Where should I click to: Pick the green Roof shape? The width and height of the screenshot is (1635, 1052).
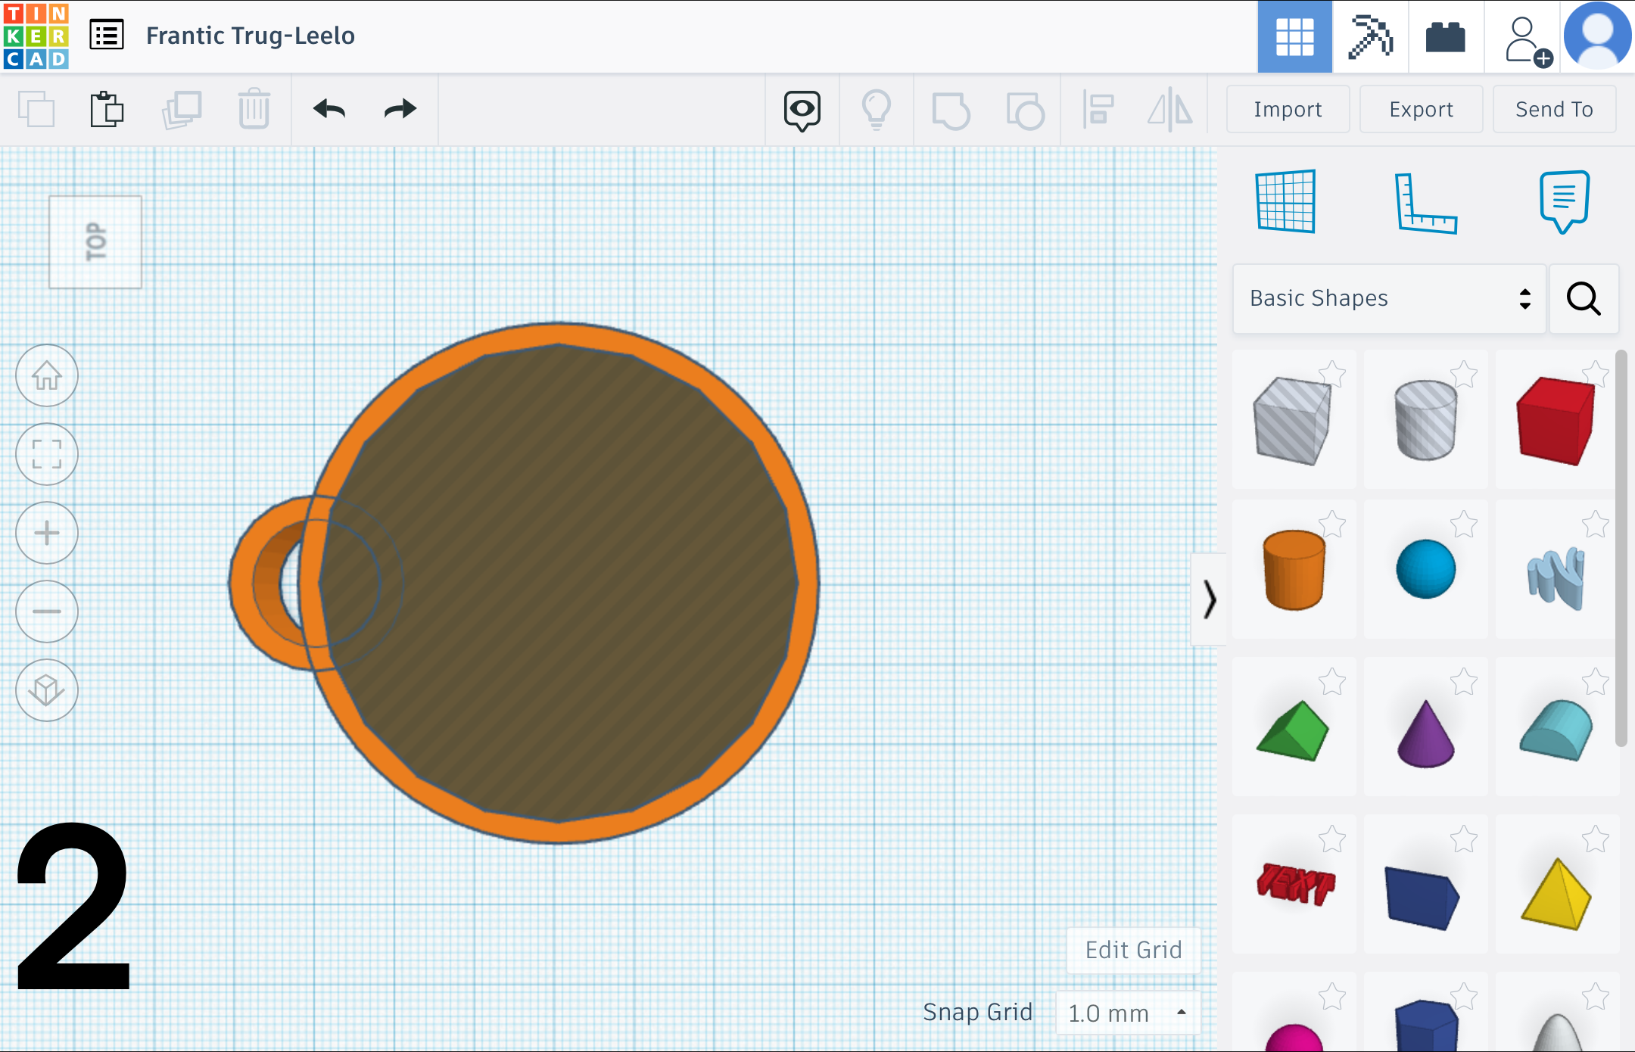point(1293,730)
